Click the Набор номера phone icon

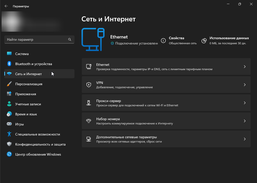pos(89,121)
